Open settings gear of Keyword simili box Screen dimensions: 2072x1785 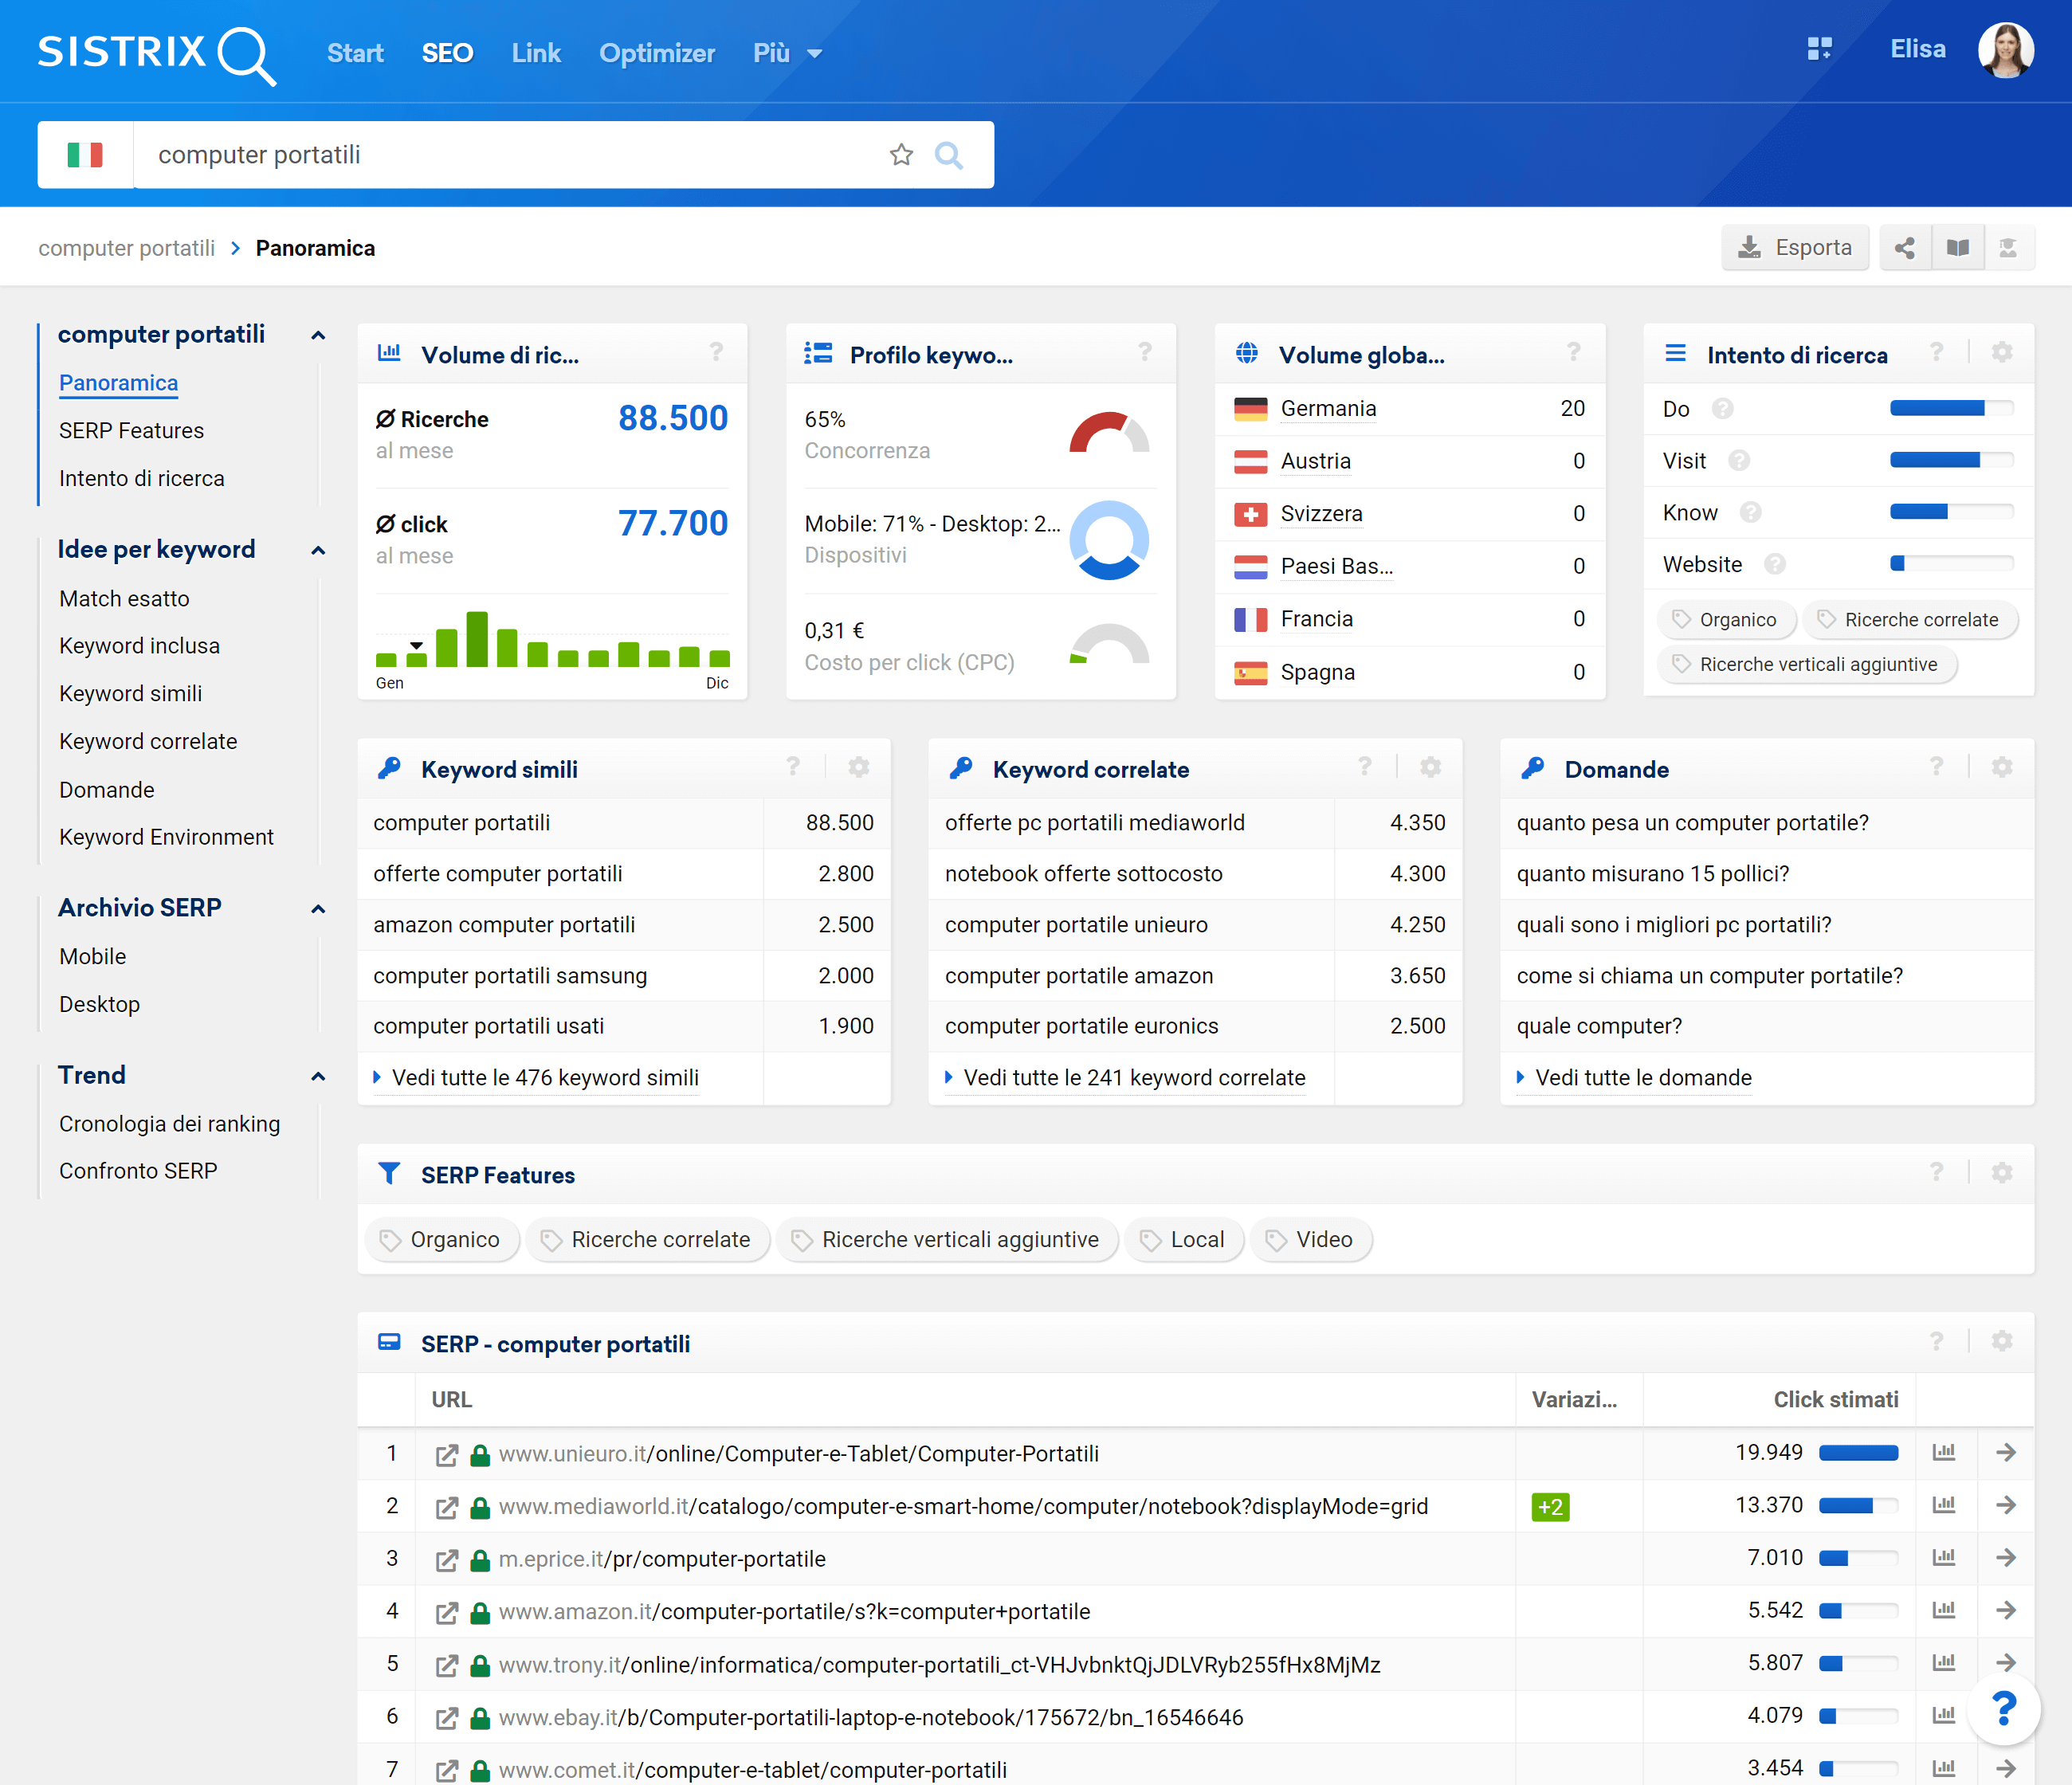tap(859, 767)
